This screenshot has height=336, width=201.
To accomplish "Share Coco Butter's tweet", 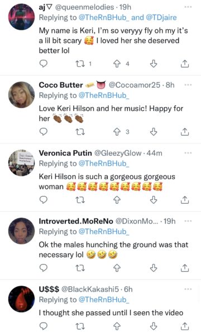I will tap(185, 132).
